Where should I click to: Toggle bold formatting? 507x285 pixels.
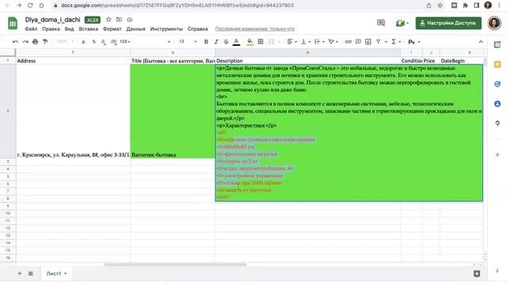click(x=206, y=42)
